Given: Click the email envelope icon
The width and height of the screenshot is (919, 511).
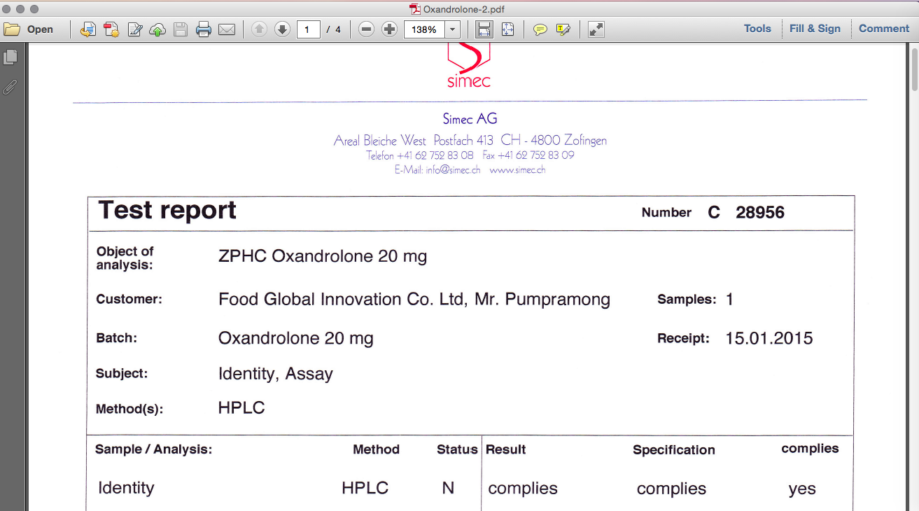Looking at the screenshot, I should pos(226,29).
